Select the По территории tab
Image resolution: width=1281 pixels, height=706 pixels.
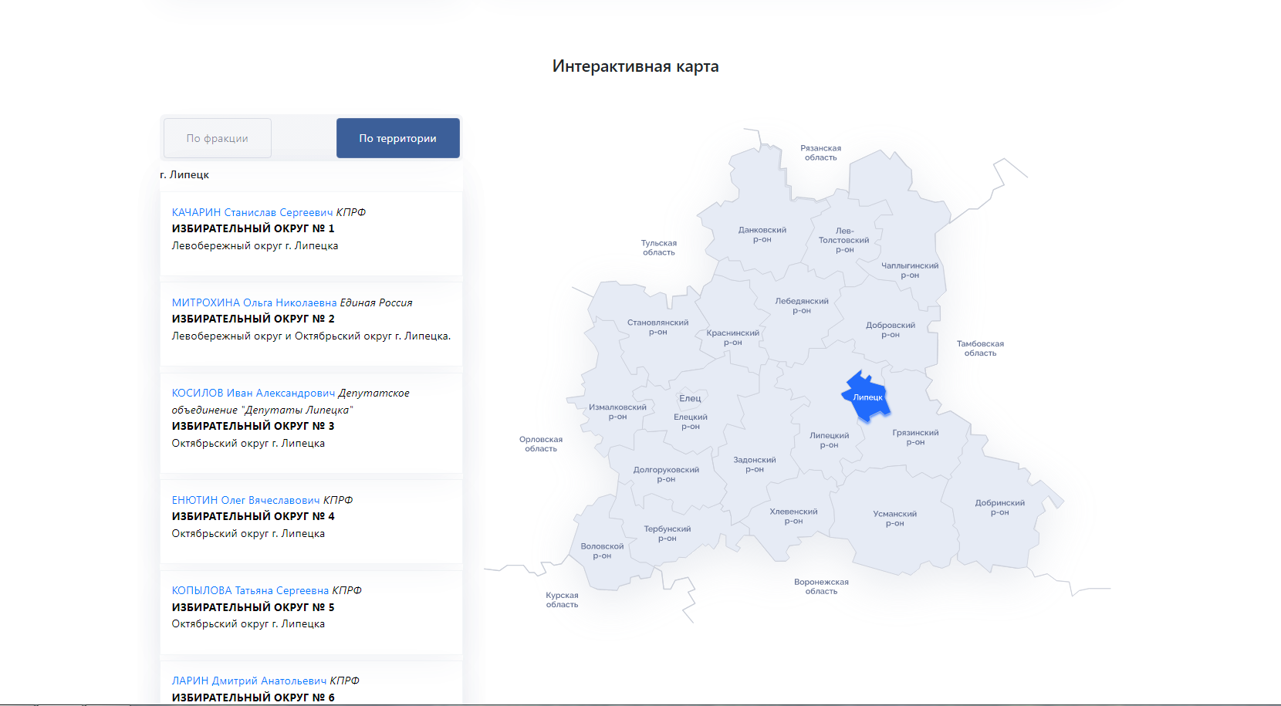coord(397,138)
